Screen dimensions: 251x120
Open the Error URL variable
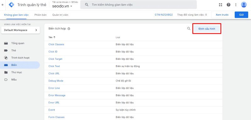click(x=54, y=102)
